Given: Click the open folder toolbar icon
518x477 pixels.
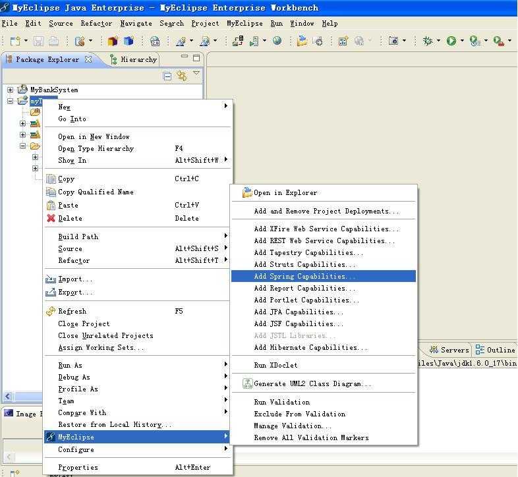Looking at the screenshot, I should tap(302, 41).
